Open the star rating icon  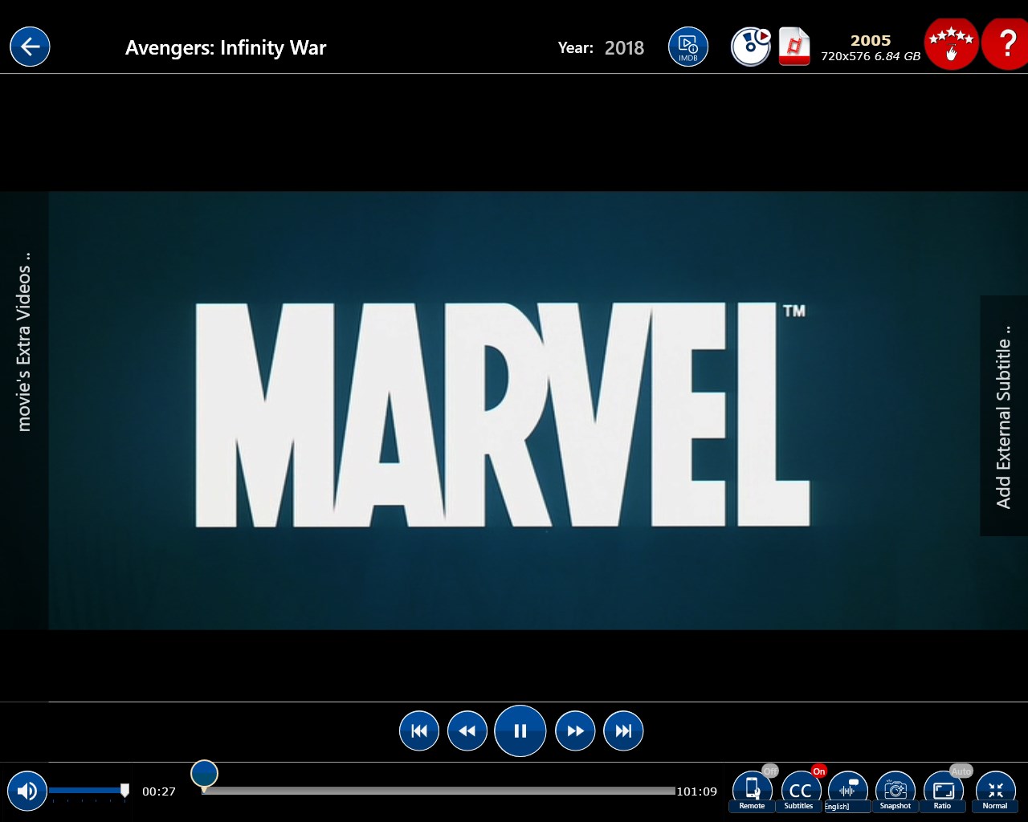click(952, 44)
